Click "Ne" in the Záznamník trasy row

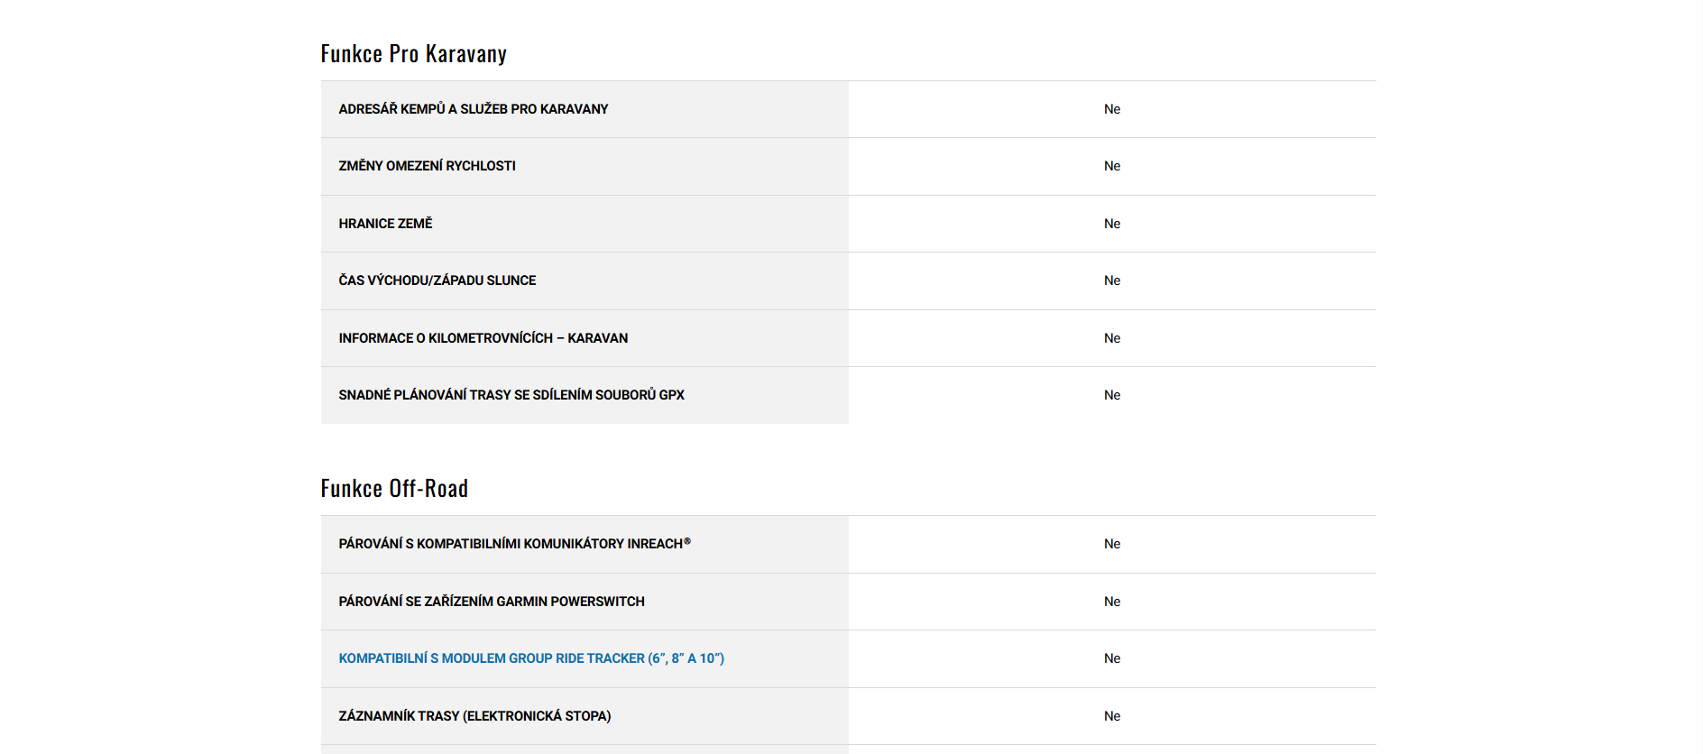click(x=1111, y=716)
